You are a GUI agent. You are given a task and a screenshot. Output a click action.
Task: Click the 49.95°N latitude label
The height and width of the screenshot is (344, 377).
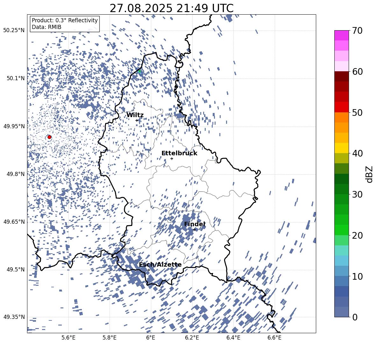coord(14,126)
